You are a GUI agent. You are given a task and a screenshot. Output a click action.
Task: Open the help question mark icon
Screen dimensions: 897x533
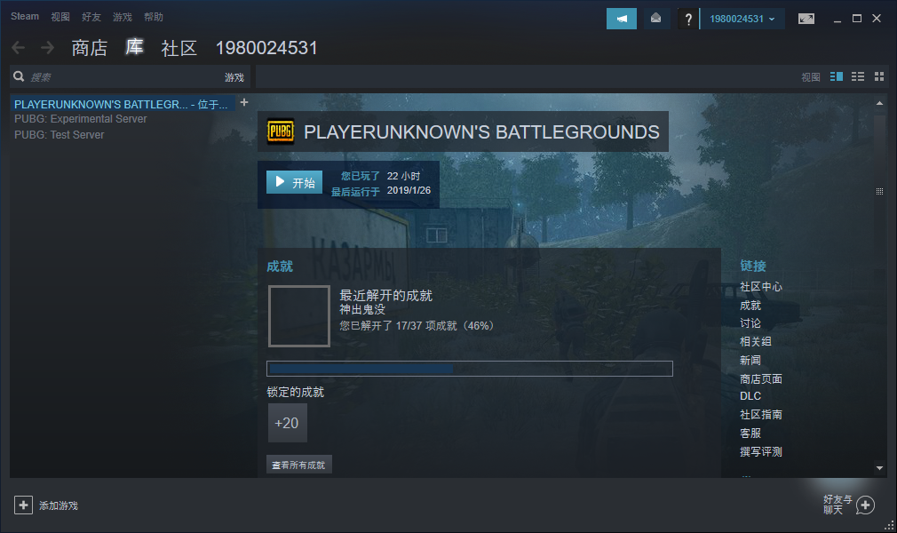tap(688, 19)
